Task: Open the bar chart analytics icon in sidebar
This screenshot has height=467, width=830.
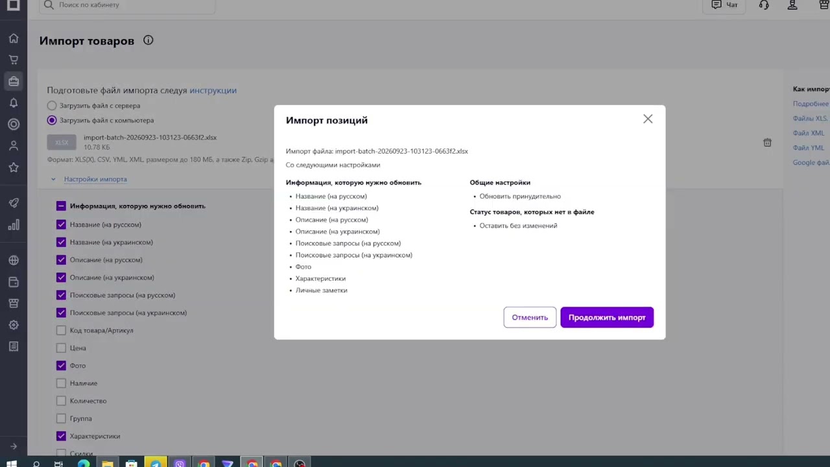Action: [14, 225]
